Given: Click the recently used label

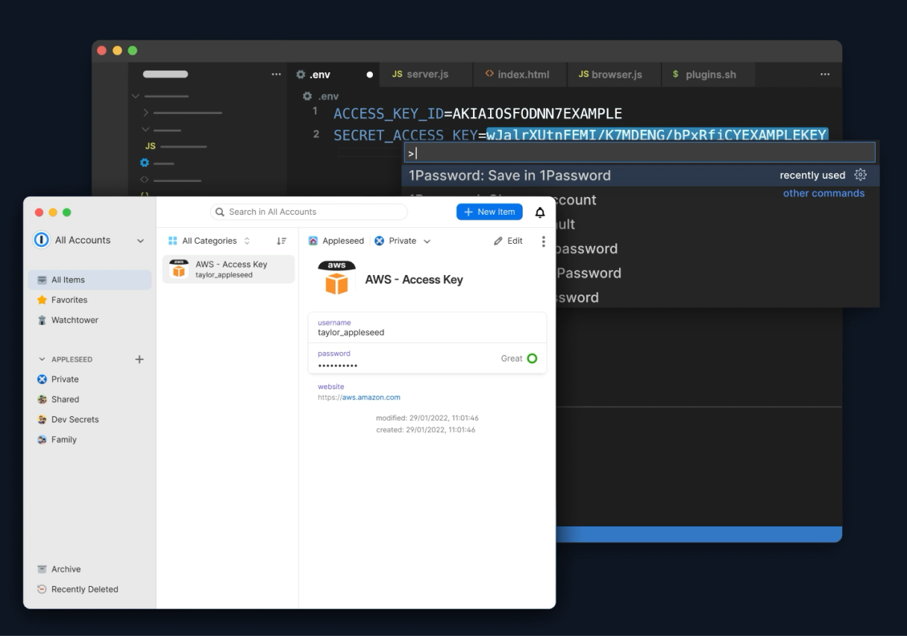Looking at the screenshot, I should [812, 175].
